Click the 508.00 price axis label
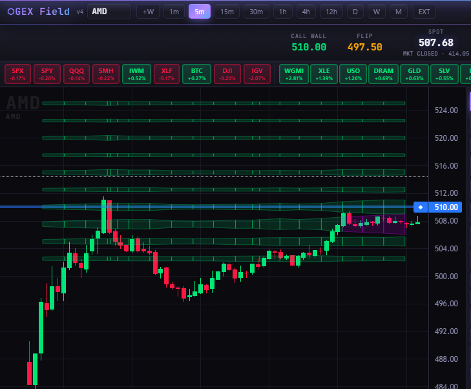 (446, 221)
